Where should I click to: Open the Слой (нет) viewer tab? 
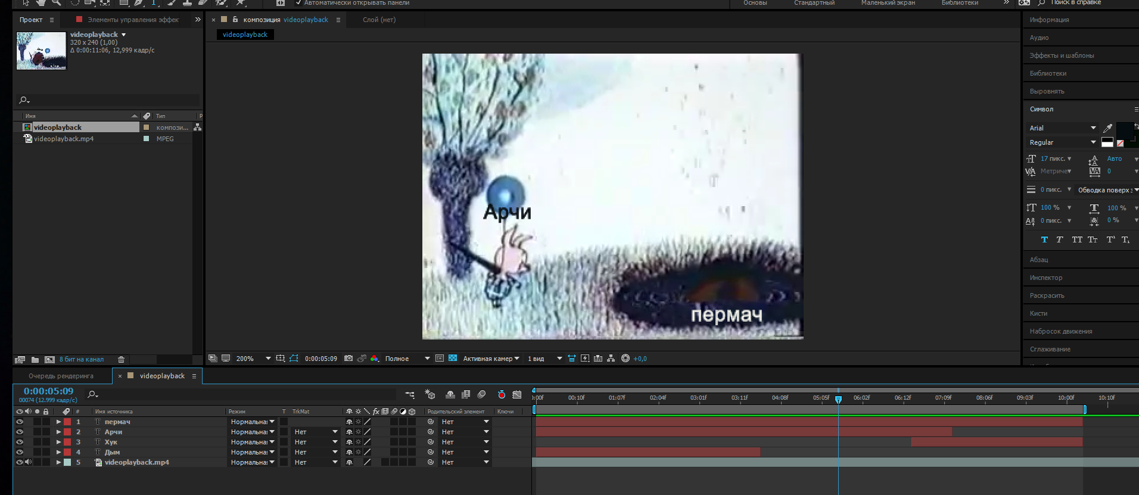point(379,20)
